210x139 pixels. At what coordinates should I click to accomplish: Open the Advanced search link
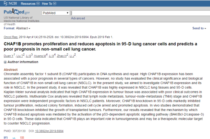point(78,18)
